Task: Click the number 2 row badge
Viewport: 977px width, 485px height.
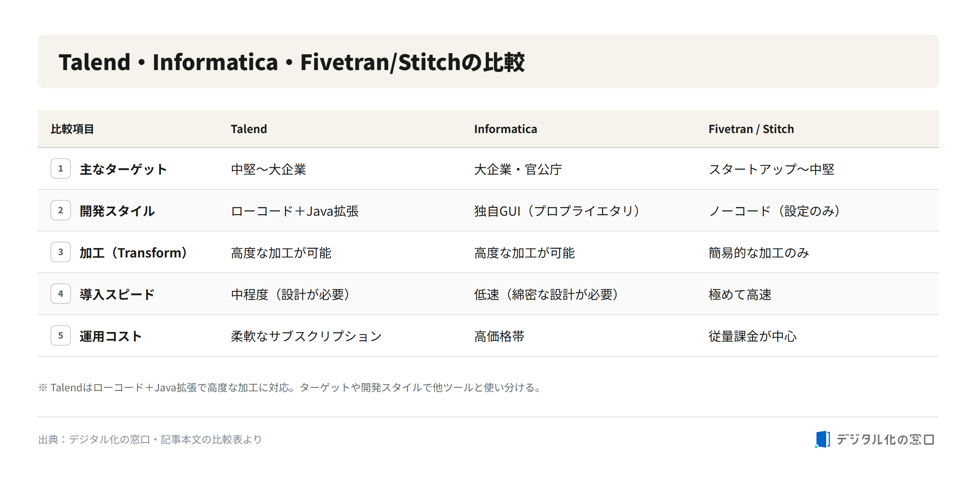Action: click(61, 210)
